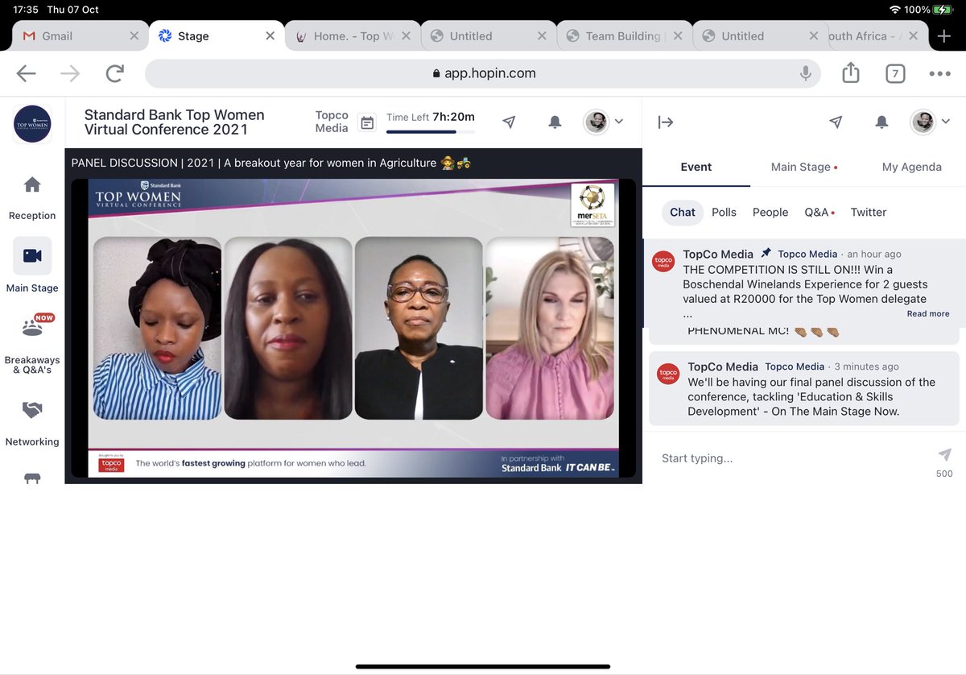Viewport: 966px width, 675px height.
Task: Select the Main Stage chat tab
Action: click(804, 167)
